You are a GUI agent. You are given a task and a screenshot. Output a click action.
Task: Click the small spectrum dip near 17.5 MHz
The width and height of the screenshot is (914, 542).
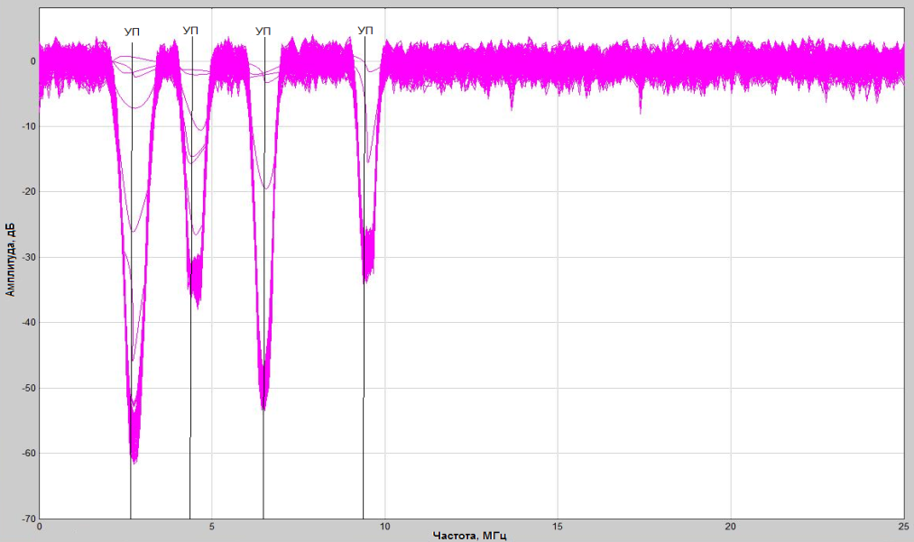[641, 108]
